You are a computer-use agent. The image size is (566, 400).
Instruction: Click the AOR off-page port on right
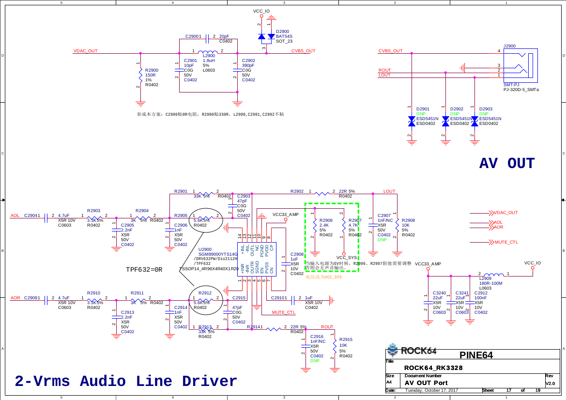click(x=497, y=227)
